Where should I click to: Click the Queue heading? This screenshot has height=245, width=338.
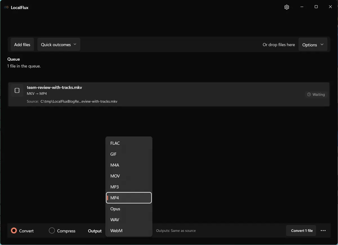[14, 59]
